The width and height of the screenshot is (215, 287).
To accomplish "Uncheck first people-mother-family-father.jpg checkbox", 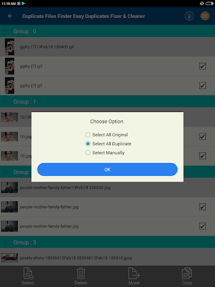I will 203,207.
